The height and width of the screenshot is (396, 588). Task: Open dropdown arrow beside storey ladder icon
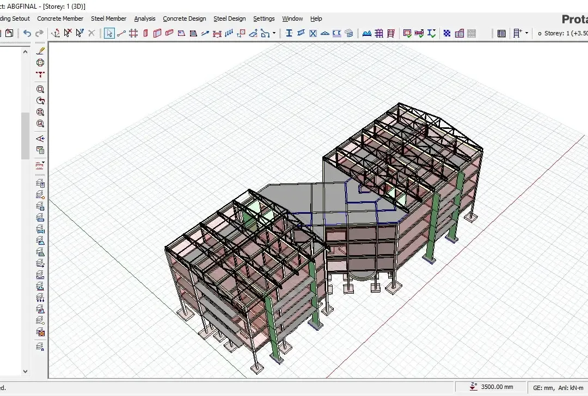(526, 33)
